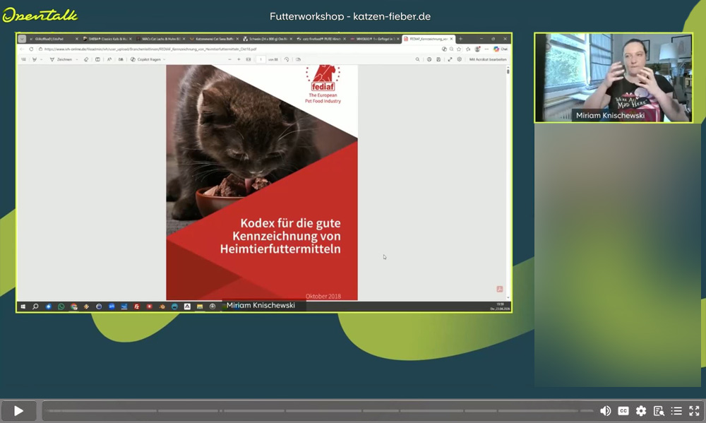Switch to the Schwein (24 x 800 g) tab

[268, 39]
